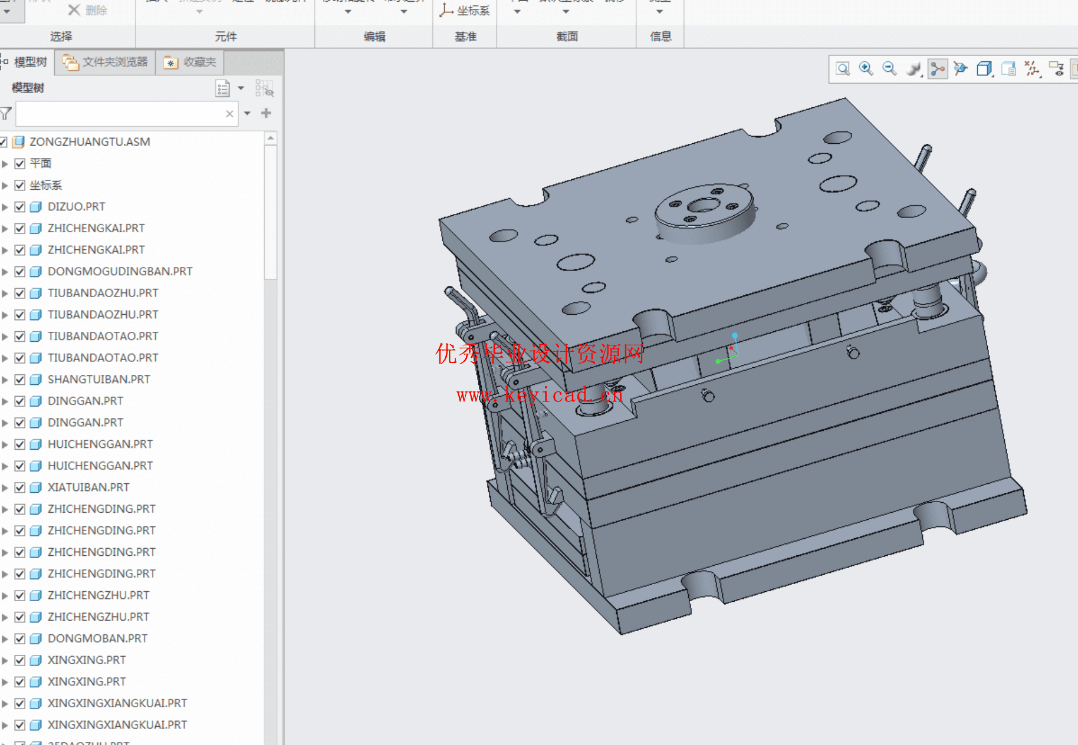Open the search filter dropdown arrow

pyautogui.click(x=248, y=113)
